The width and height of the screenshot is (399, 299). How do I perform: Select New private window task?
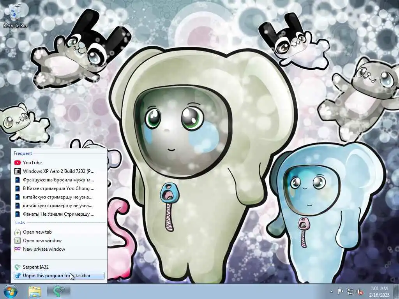click(x=59, y=249)
